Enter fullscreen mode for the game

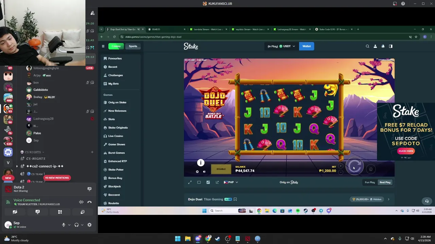point(190,182)
